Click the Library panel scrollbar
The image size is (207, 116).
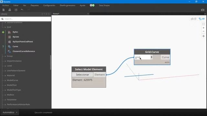coord(50,63)
